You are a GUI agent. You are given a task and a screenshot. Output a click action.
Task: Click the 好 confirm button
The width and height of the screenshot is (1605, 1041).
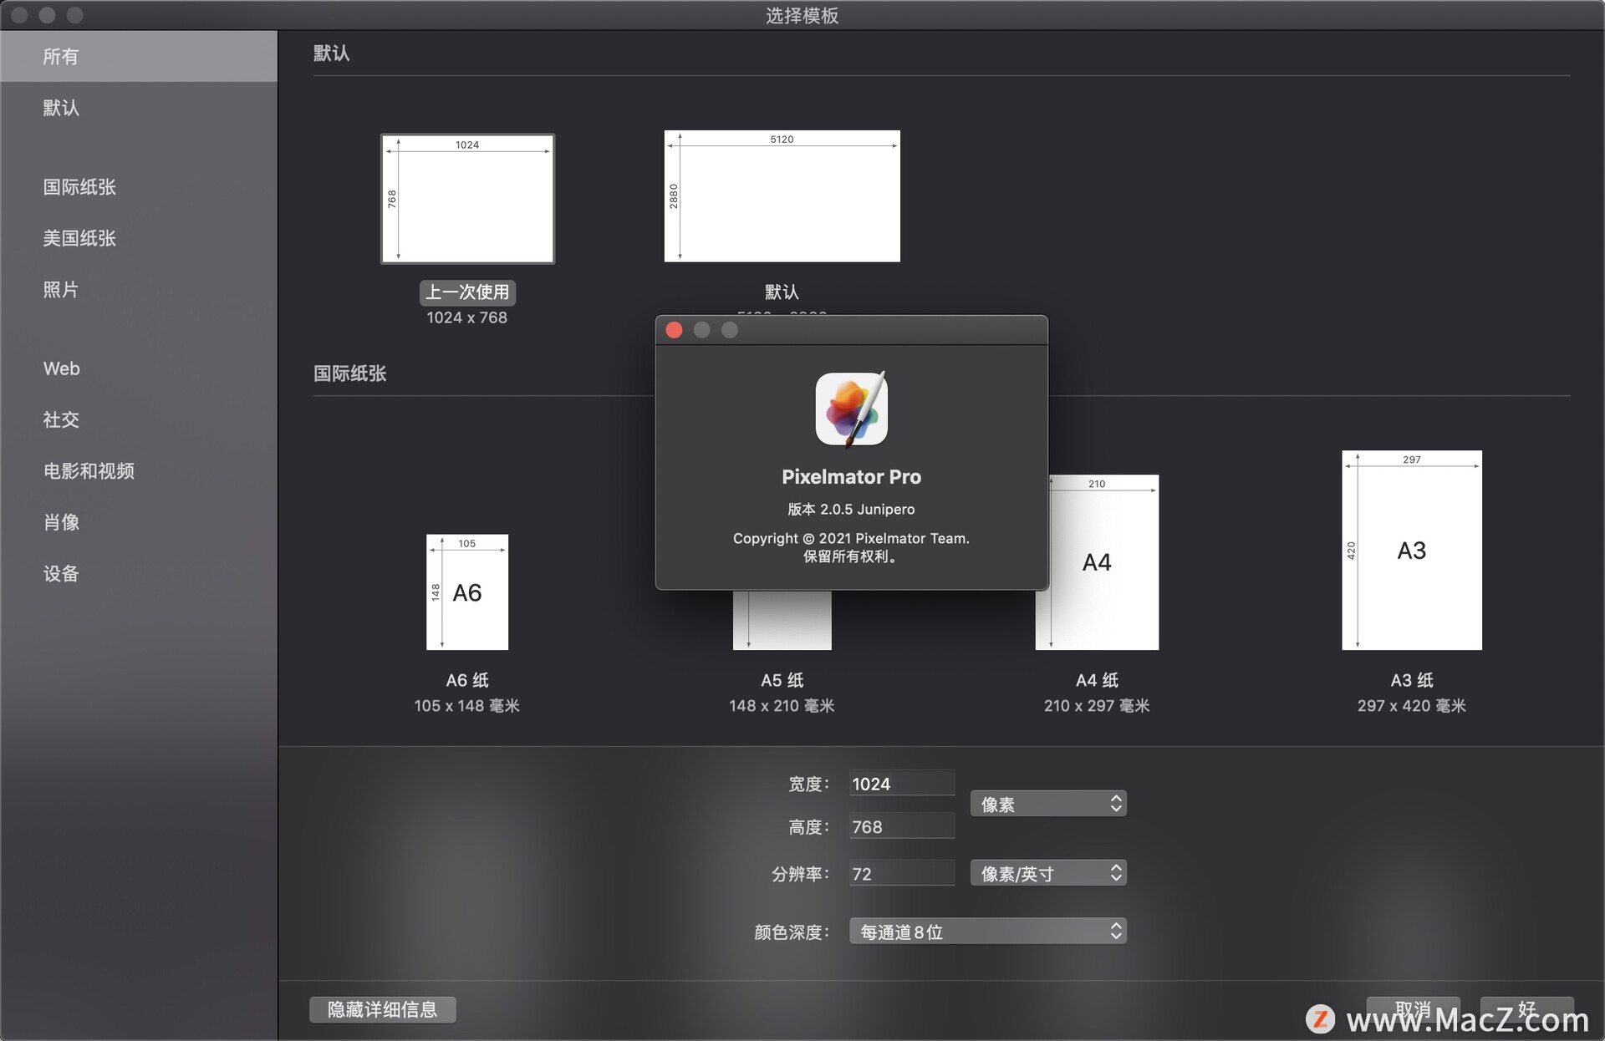tap(1527, 1009)
